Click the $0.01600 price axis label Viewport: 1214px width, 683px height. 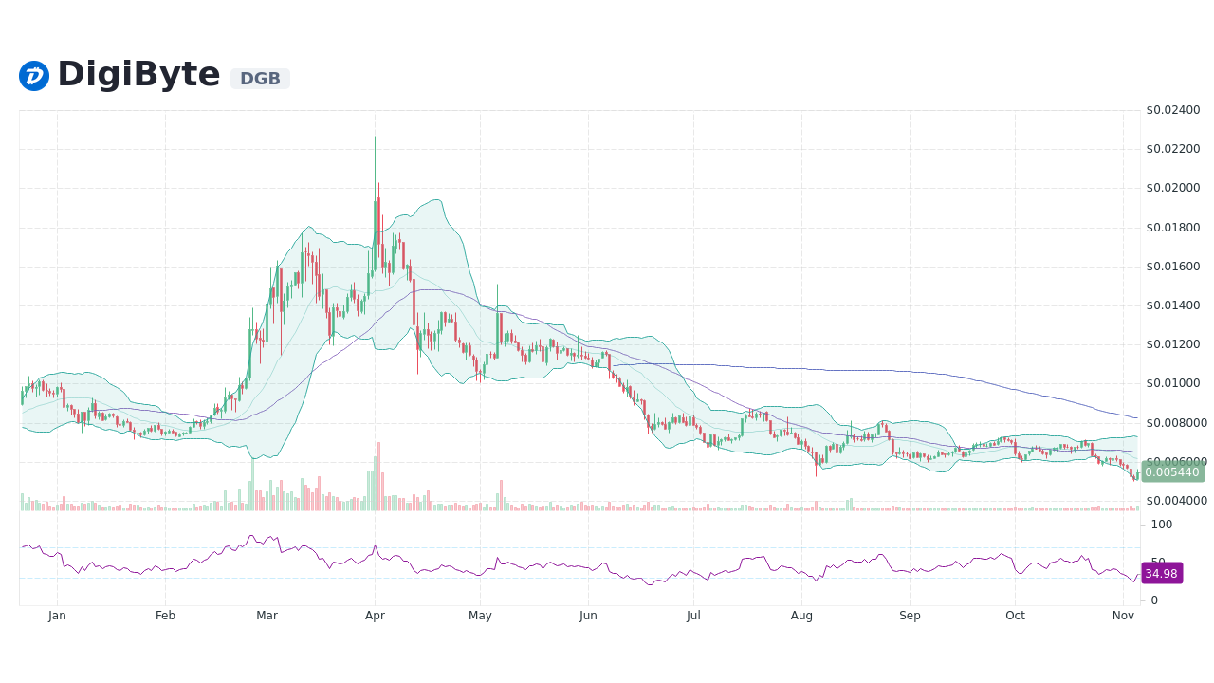coord(1173,267)
